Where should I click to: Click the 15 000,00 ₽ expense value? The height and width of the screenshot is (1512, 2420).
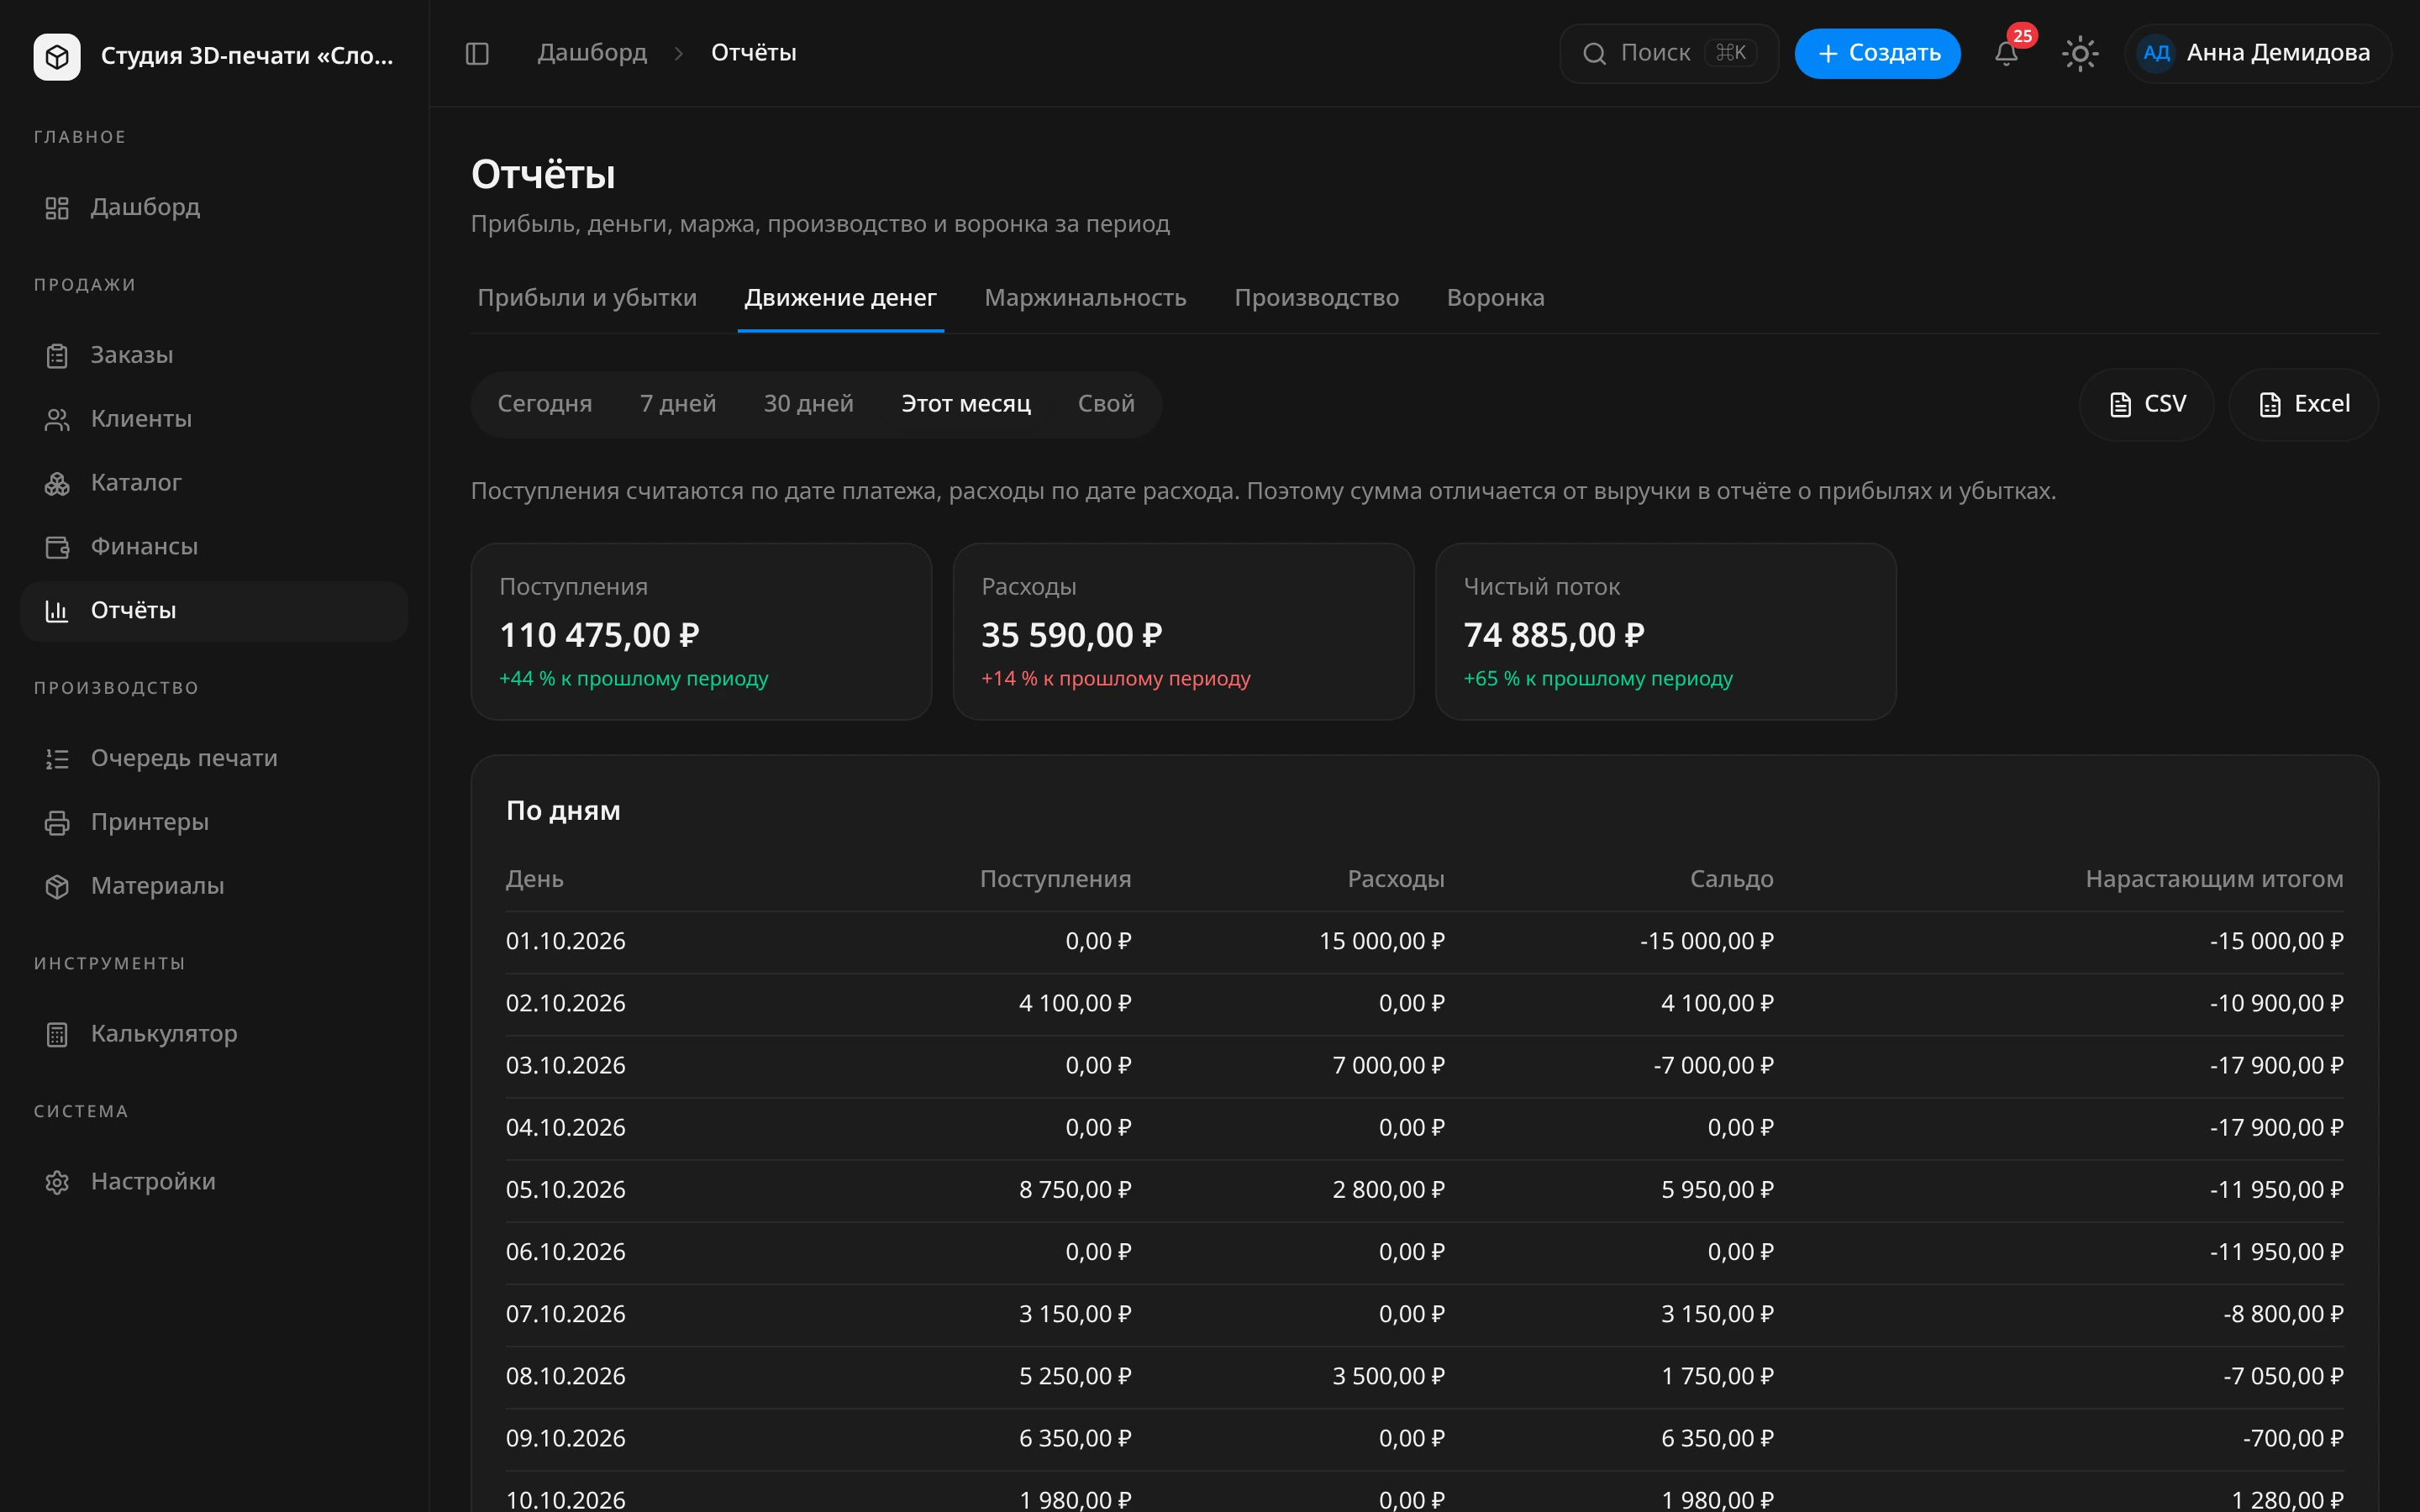1381,941
